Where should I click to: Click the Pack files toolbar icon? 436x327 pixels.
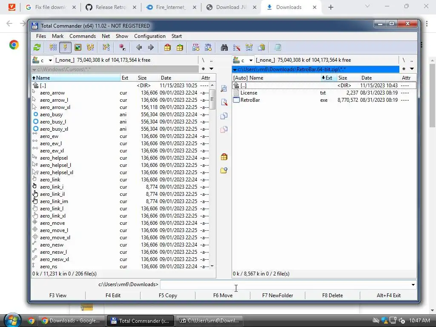click(x=167, y=47)
